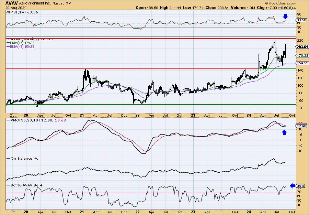Screen dimensions: 309x215
Task: Click the 100 price axis label
Action: (x=300, y=86)
